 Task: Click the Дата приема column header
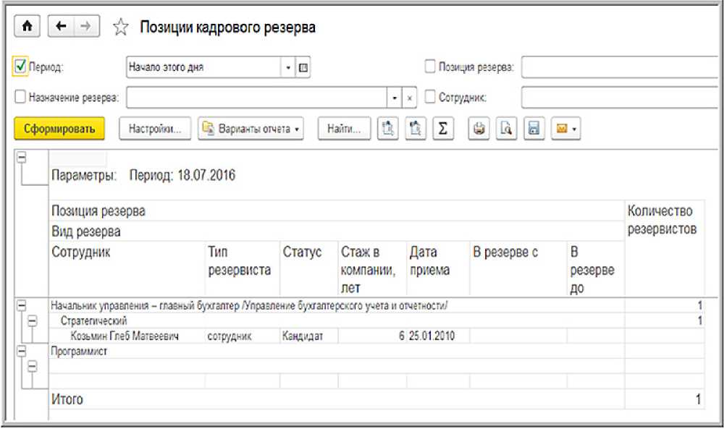(x=438, y=268)
